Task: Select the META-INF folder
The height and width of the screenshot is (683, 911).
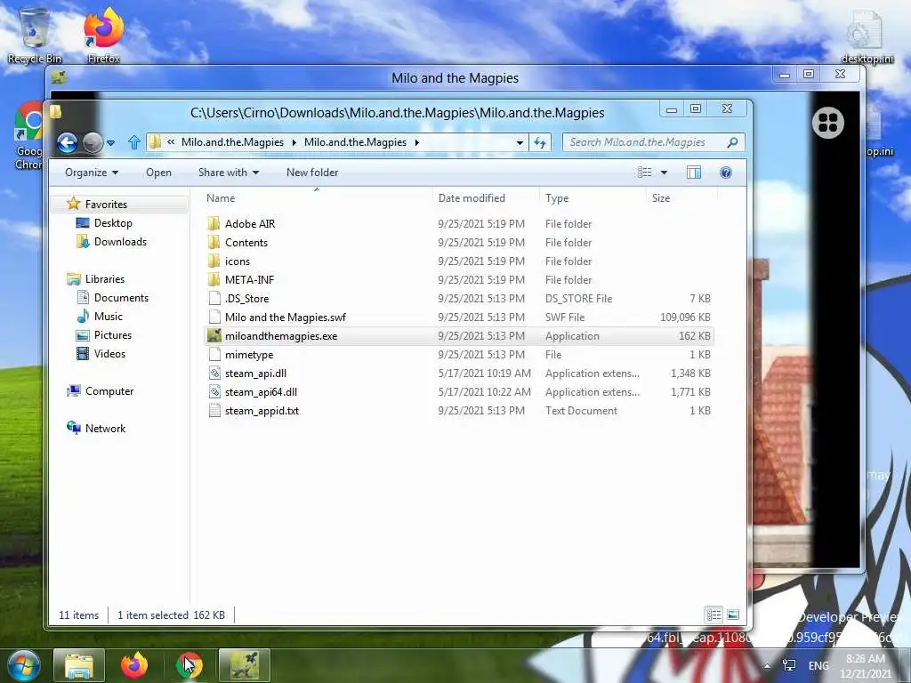Action: point(249,280)
